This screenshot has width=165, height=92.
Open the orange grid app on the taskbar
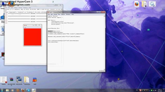click(x=18, y=90)
